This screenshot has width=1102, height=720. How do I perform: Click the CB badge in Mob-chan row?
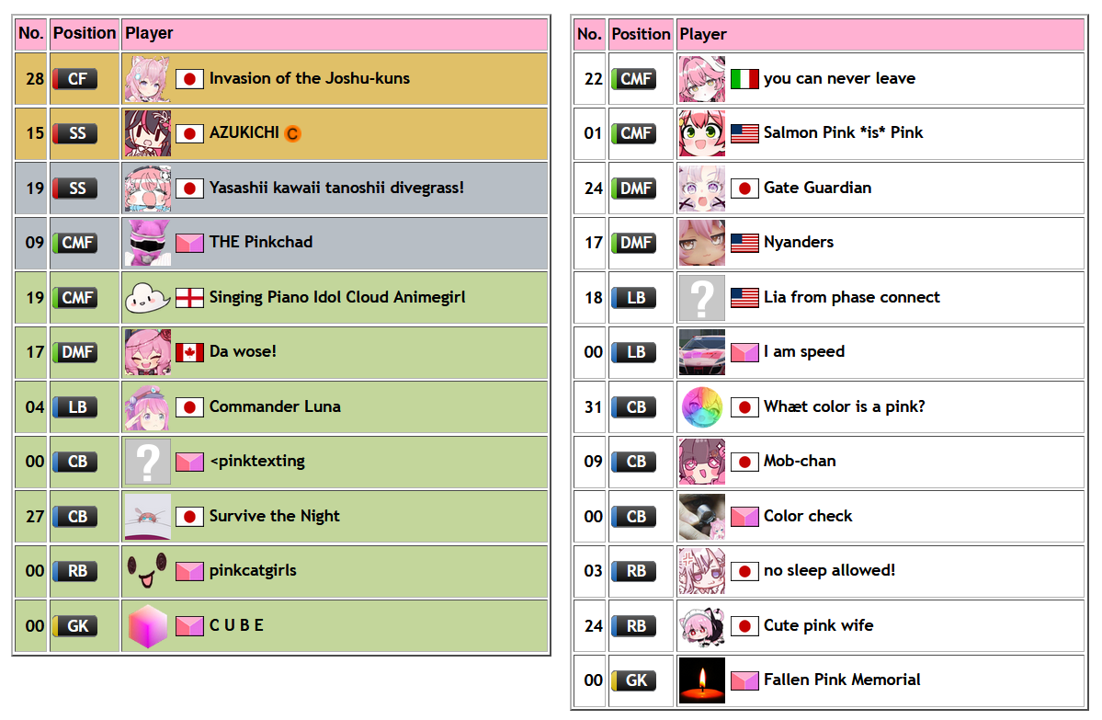coord(634,462)
